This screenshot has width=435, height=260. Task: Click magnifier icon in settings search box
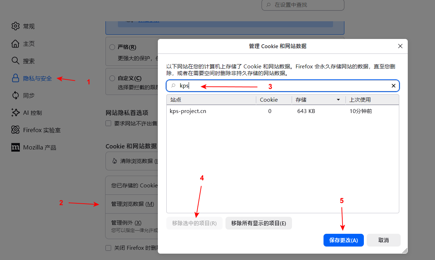[269, 5]
